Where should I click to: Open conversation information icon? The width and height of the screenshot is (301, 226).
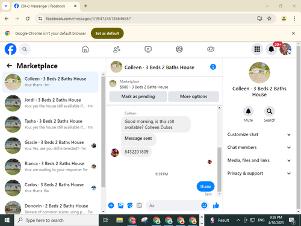213,67
